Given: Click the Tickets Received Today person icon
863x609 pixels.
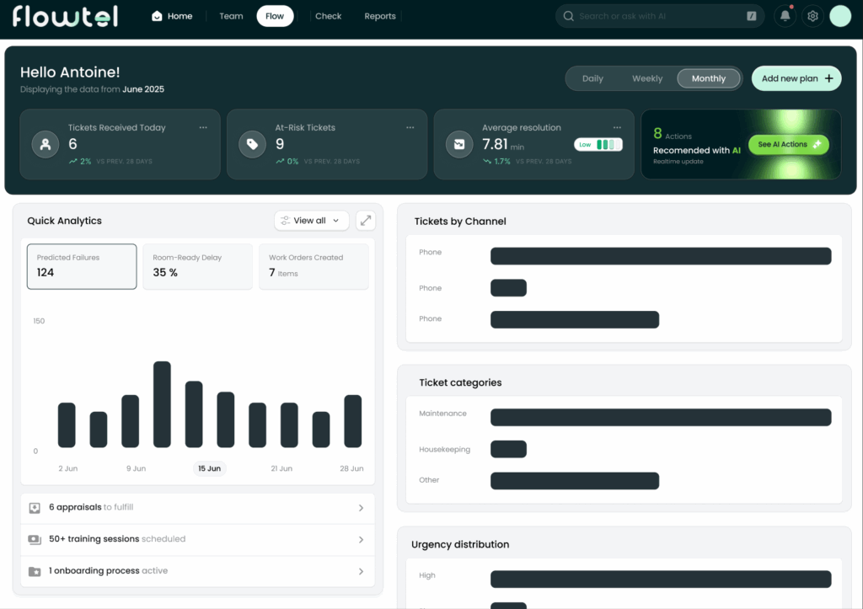Looking at the screenshot, I should (46, 144).
